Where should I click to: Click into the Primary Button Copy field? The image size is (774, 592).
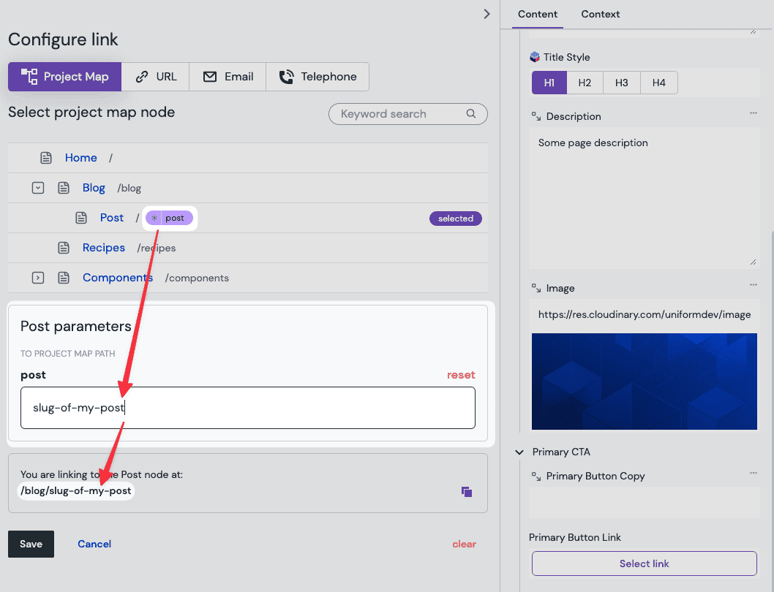click(x=645, y=503)
